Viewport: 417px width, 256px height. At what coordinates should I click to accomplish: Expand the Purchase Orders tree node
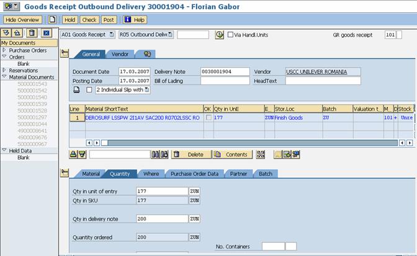click(x=4, y=50)
